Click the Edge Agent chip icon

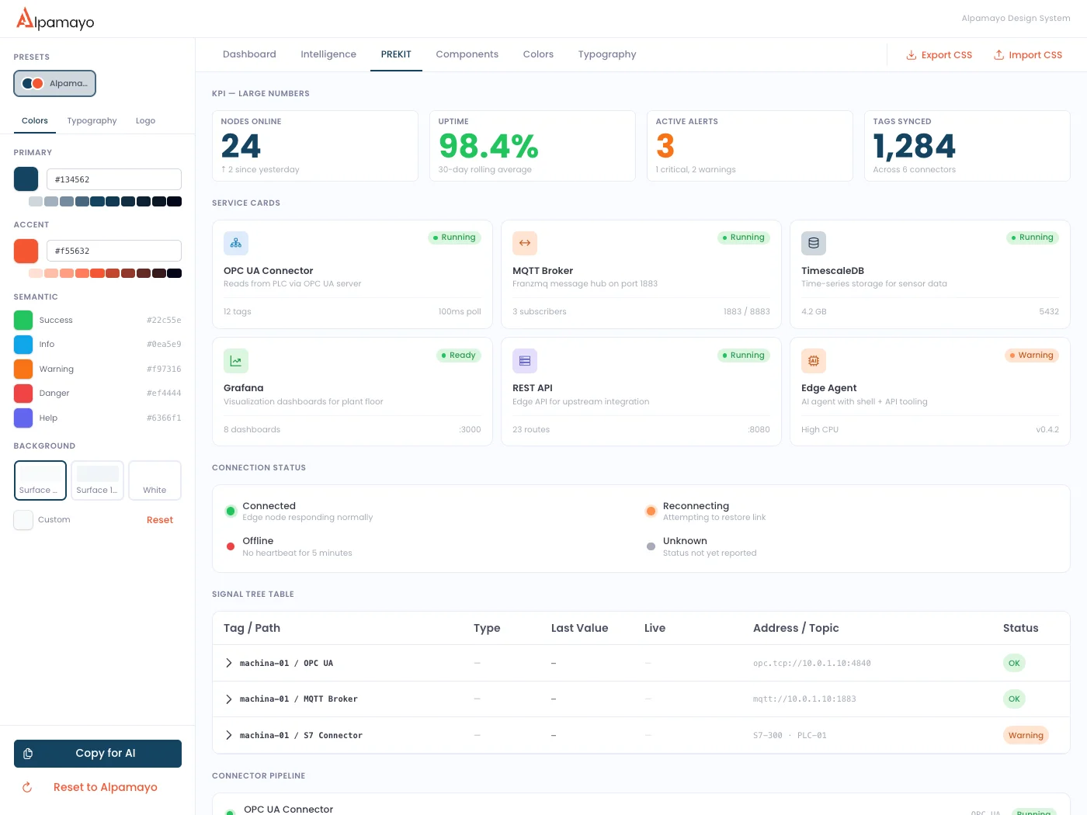(814, 361)
